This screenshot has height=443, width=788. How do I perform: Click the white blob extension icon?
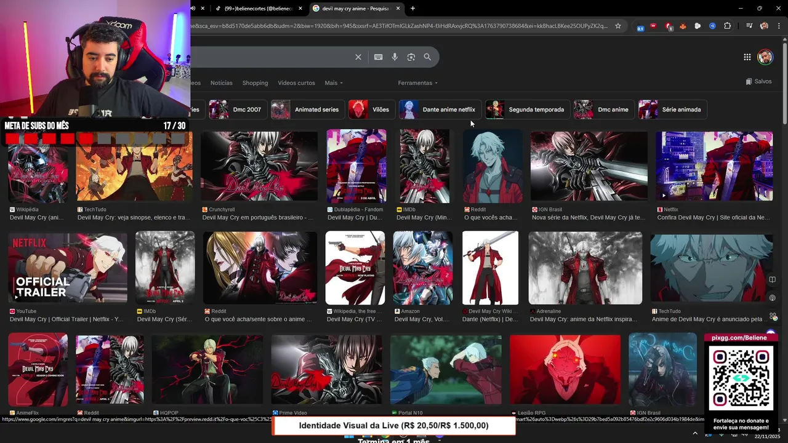698,26
